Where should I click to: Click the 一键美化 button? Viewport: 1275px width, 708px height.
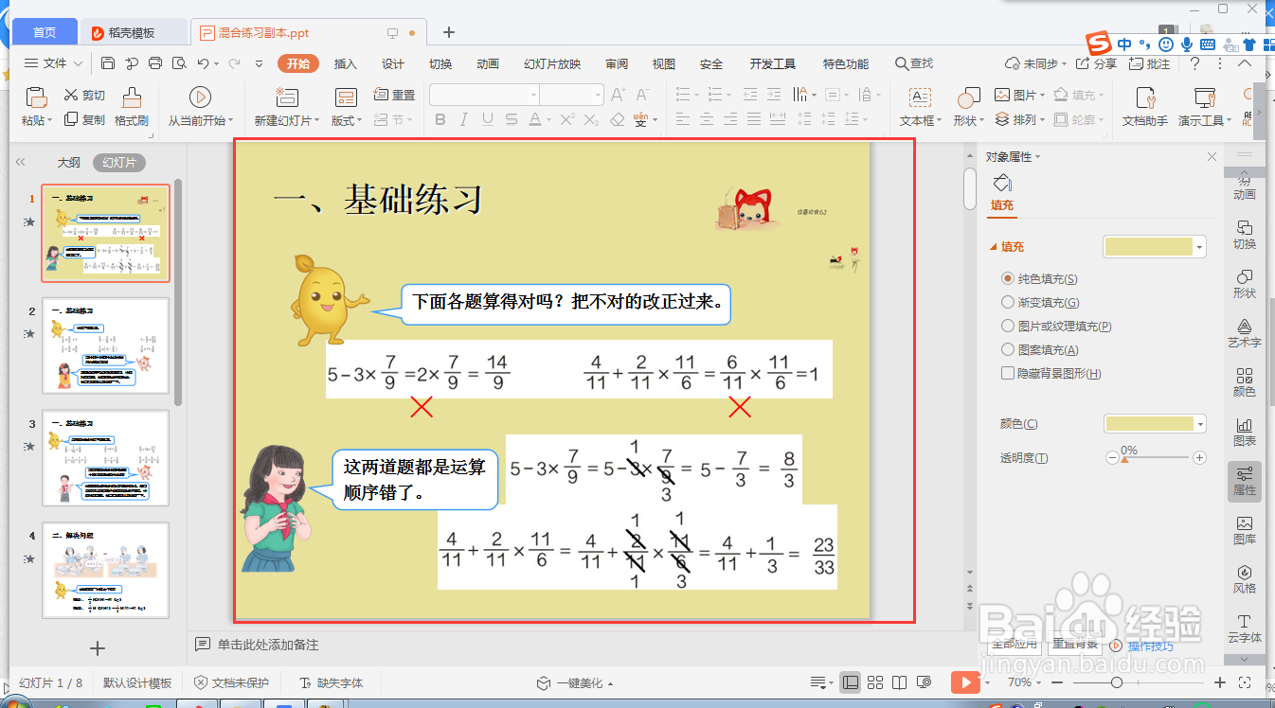click(577, 681)
